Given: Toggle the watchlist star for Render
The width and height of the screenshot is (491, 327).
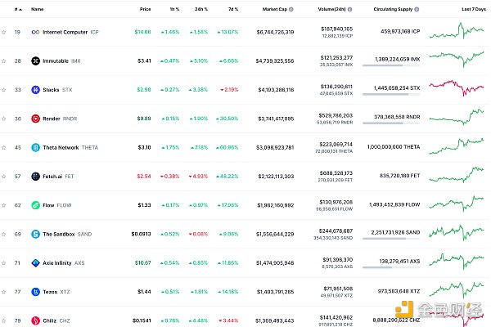Looking at the screenshot, I should point(4,118).
